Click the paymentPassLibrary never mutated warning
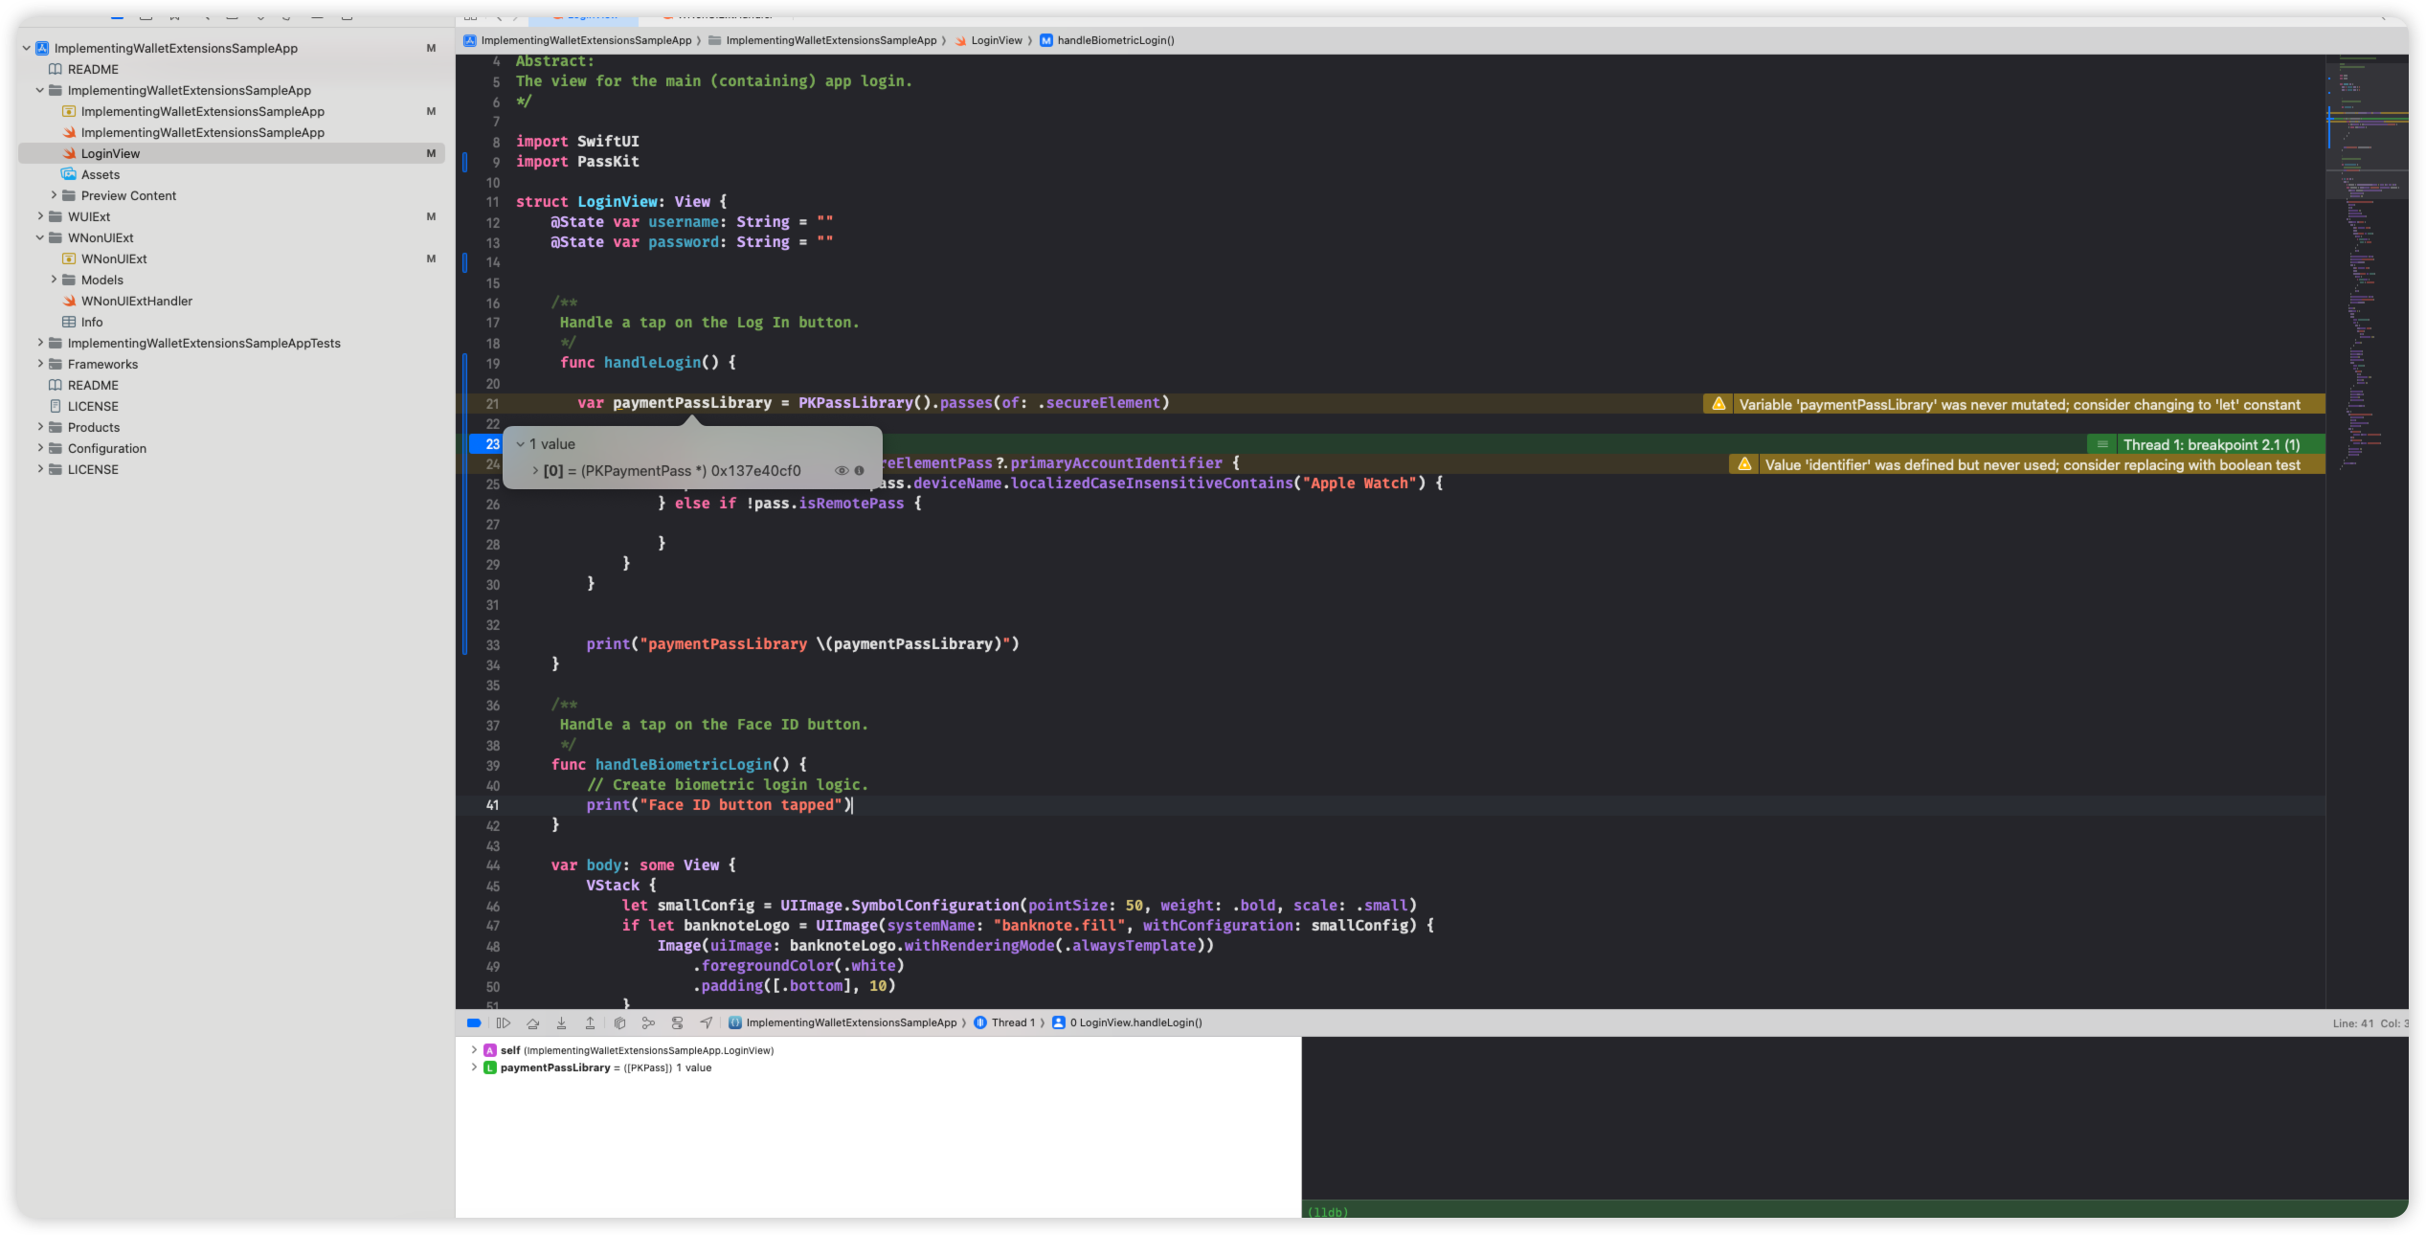 pyautogui.click(x=2018, y=405)
